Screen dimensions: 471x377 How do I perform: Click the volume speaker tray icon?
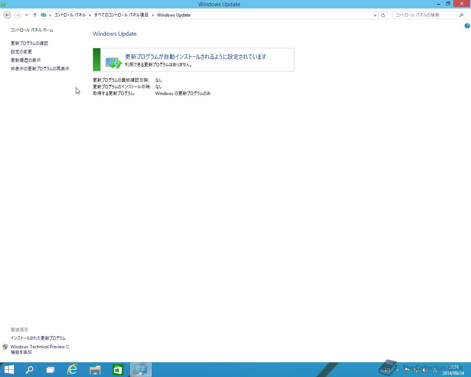[425, 370]
